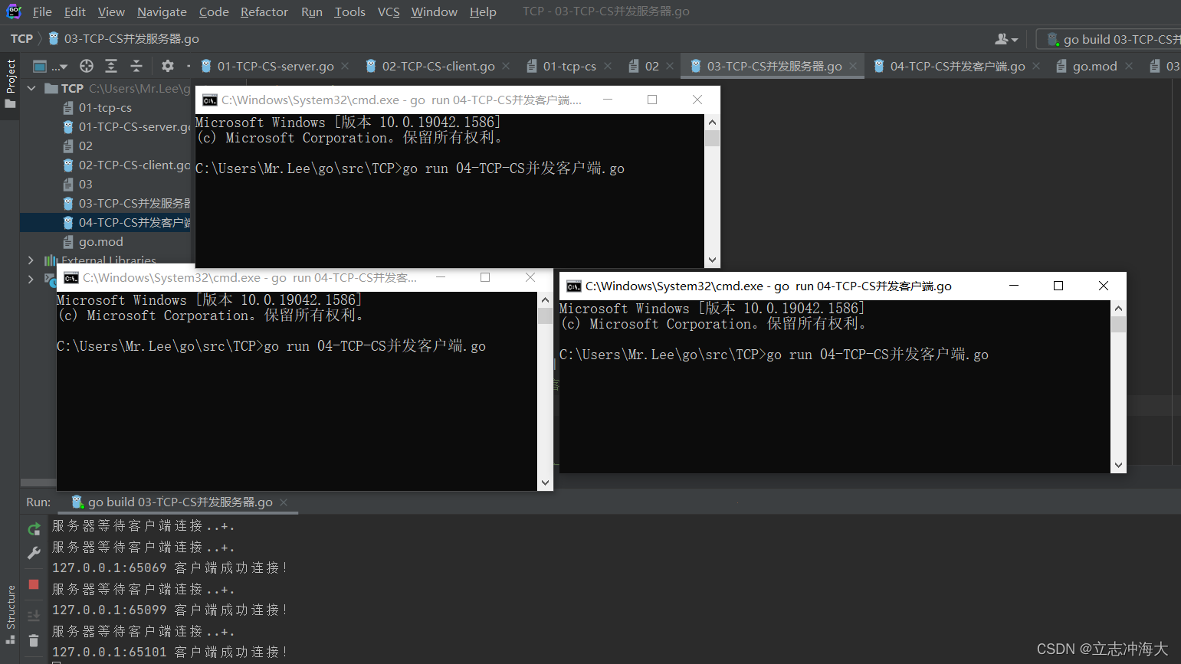Open the Structure tool window stripe
The image size is (1181, 664).
10,615
